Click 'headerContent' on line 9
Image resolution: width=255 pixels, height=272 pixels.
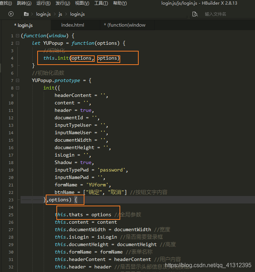[73, 96]
